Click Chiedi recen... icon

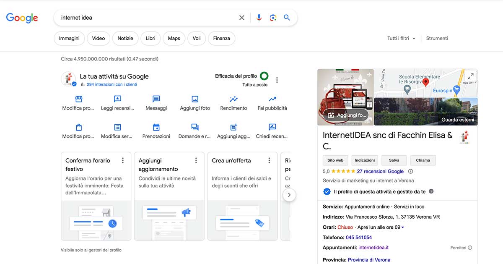pos(272,127)
